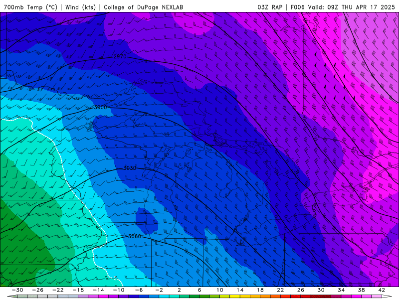Viewport: 399px width, 299px height.
Task: Click the -26 color scale label
Action: pyautogui.click(x=38, y=290)
